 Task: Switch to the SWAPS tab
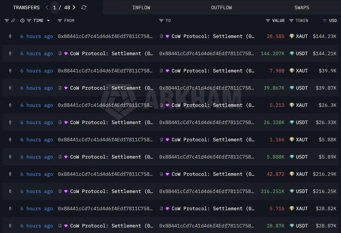click(302, 8)
